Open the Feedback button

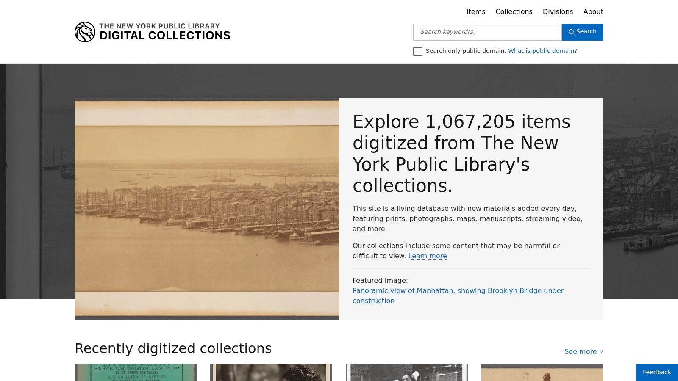(x=657, y=372)
